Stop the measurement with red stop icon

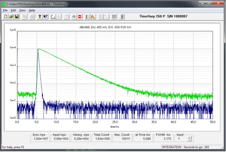pyautogui.click(x=80, y=17)
